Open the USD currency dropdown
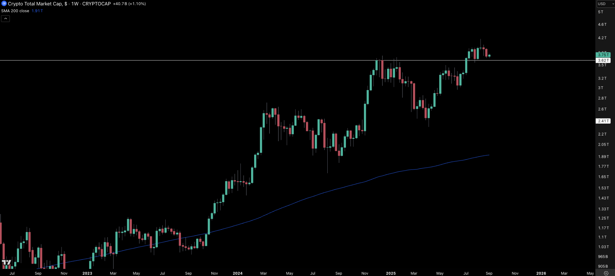Viewport: 615px width, 276px height. (606, 4)
